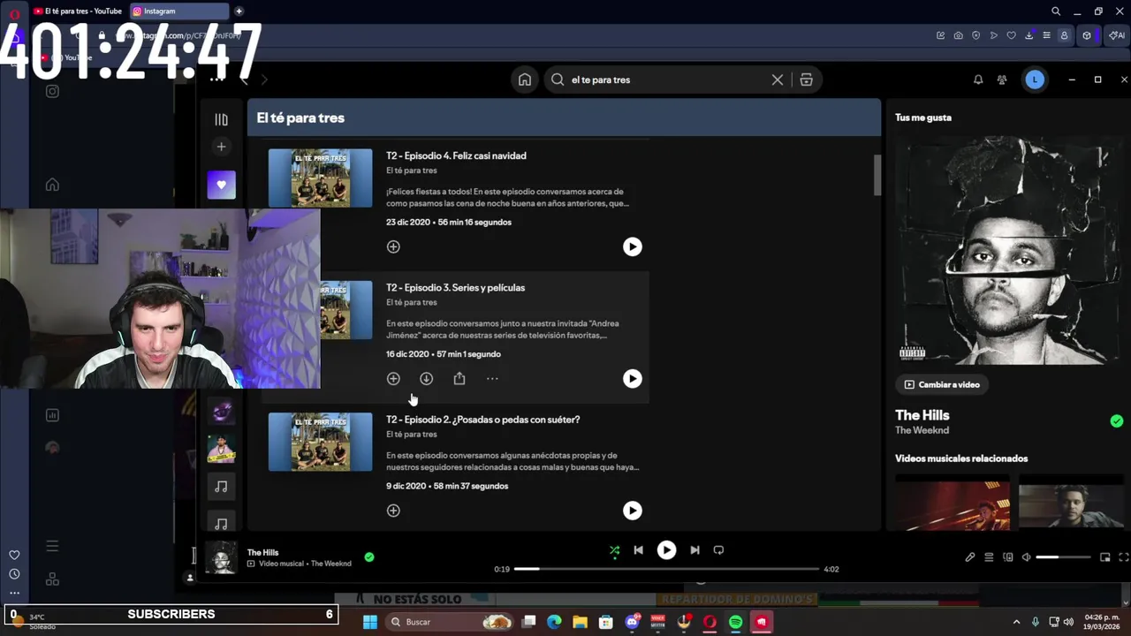
Task: Play Episodio 4 Feliz casi navidad
Action: (x=632, y=246)
